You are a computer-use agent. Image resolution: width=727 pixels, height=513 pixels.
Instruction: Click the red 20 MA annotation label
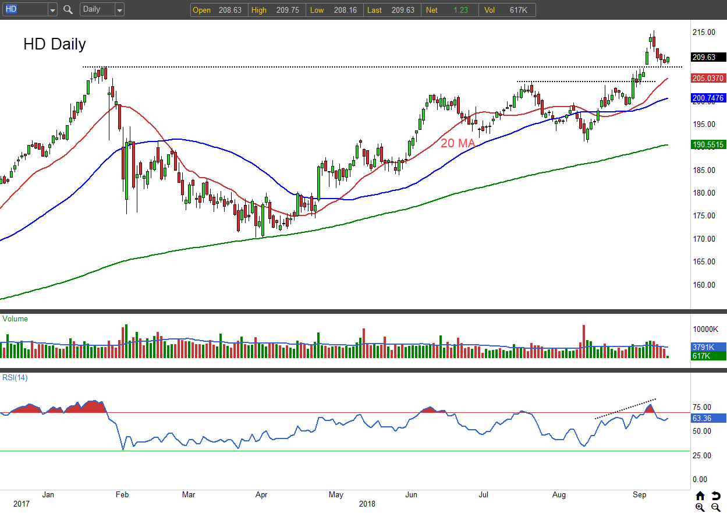point(458,143)
